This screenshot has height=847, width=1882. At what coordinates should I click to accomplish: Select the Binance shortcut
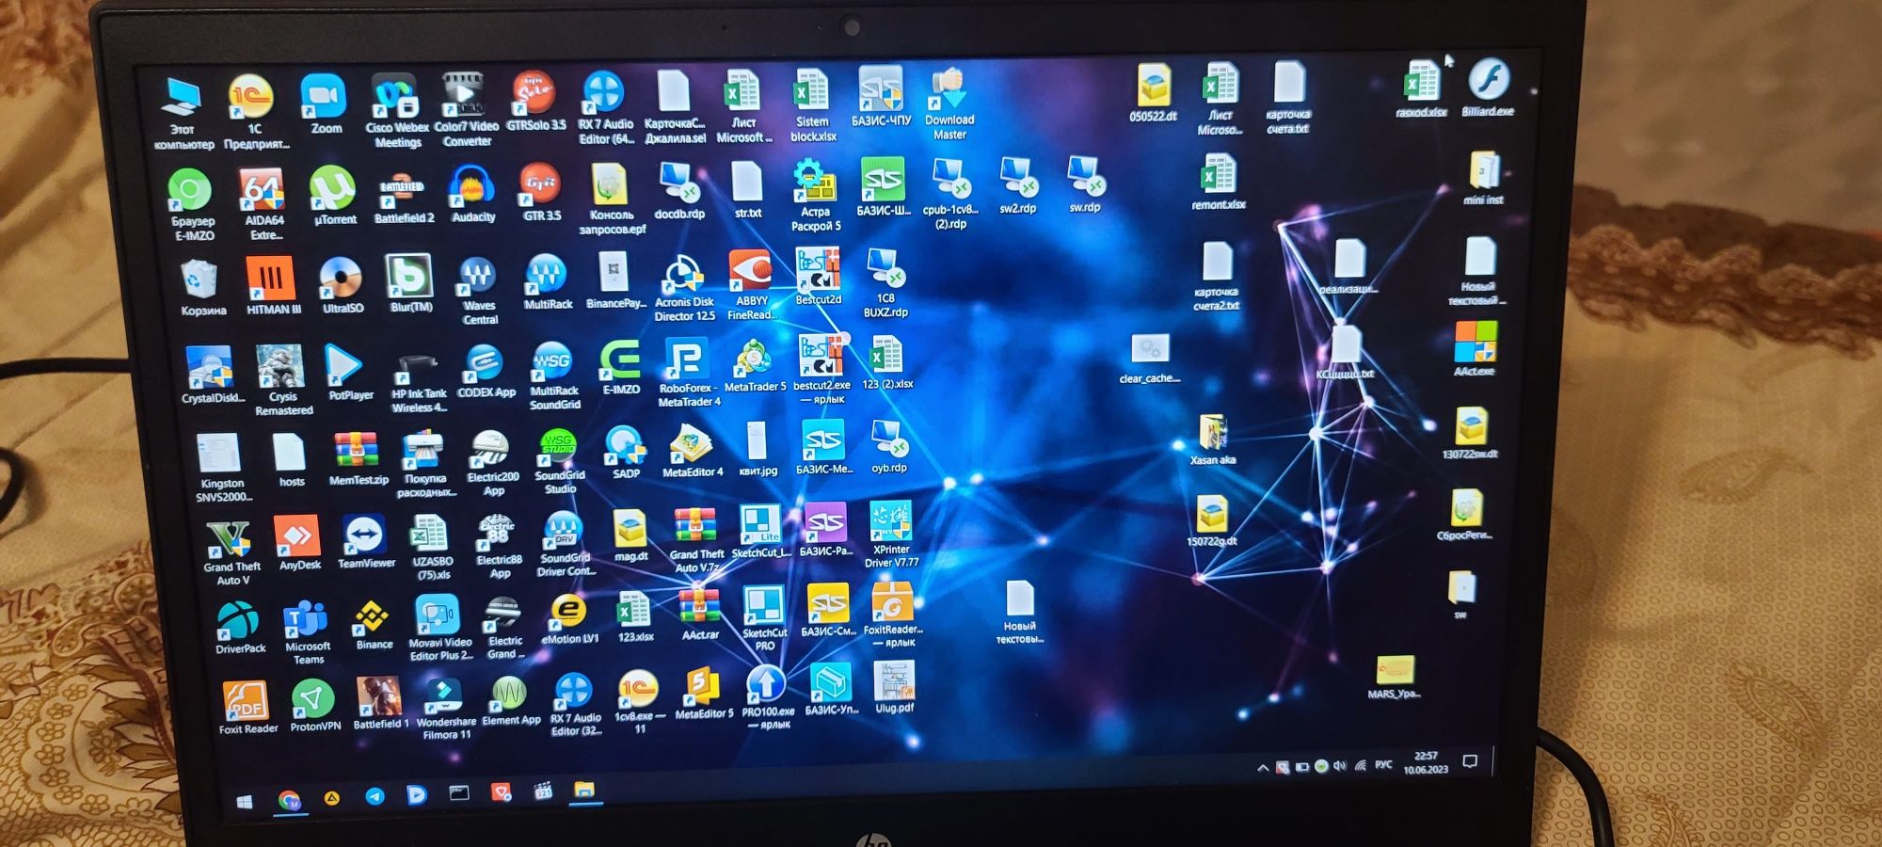tap(373, 626)
